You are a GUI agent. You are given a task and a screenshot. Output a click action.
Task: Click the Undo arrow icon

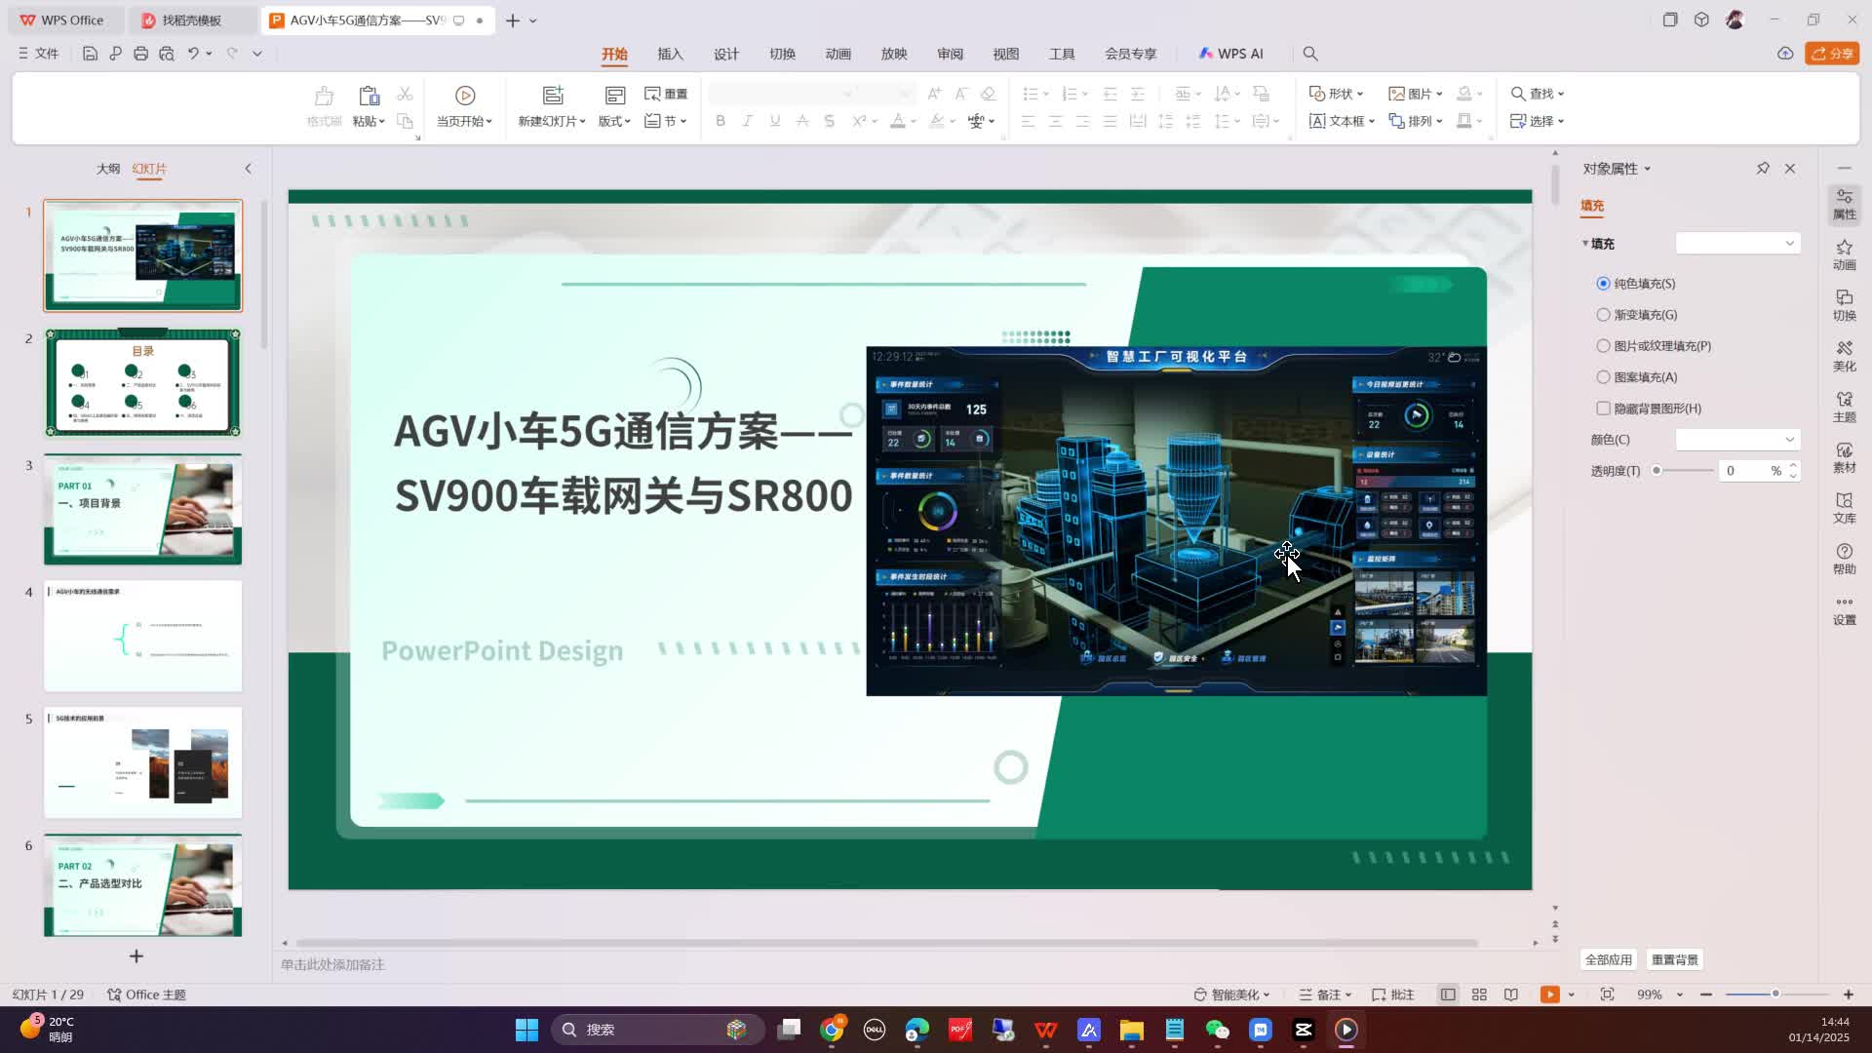193,54
